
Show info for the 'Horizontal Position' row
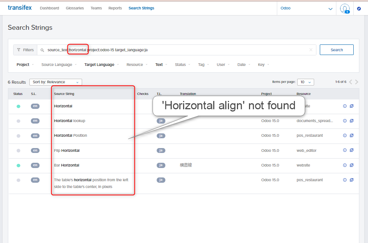tap(345, 136)
